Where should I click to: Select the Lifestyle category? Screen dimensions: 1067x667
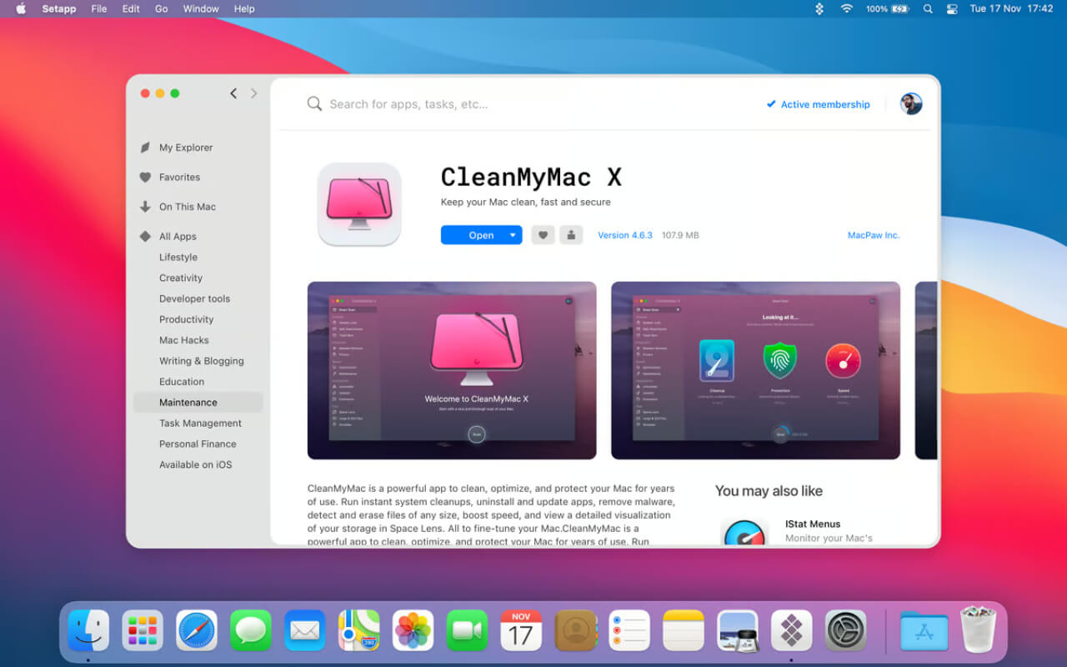click(178, 258)
